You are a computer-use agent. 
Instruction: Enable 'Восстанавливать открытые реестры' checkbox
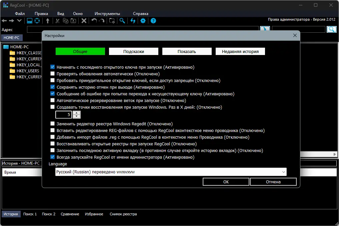click(52, 144)
